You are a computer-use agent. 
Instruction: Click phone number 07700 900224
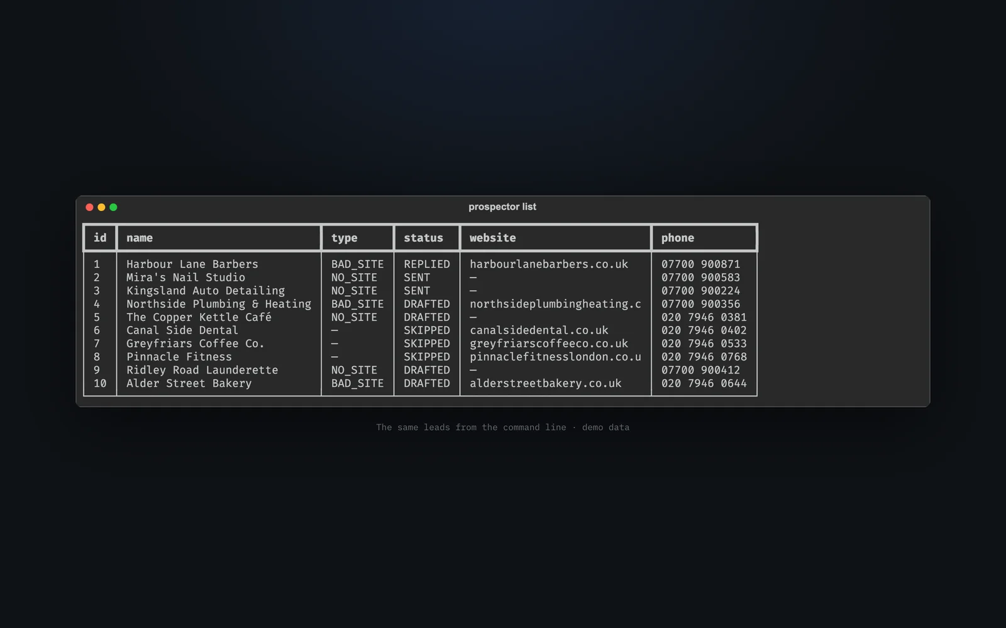(701, 291)
